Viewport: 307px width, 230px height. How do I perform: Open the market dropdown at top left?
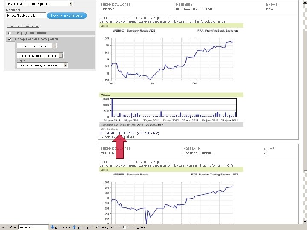40,4
